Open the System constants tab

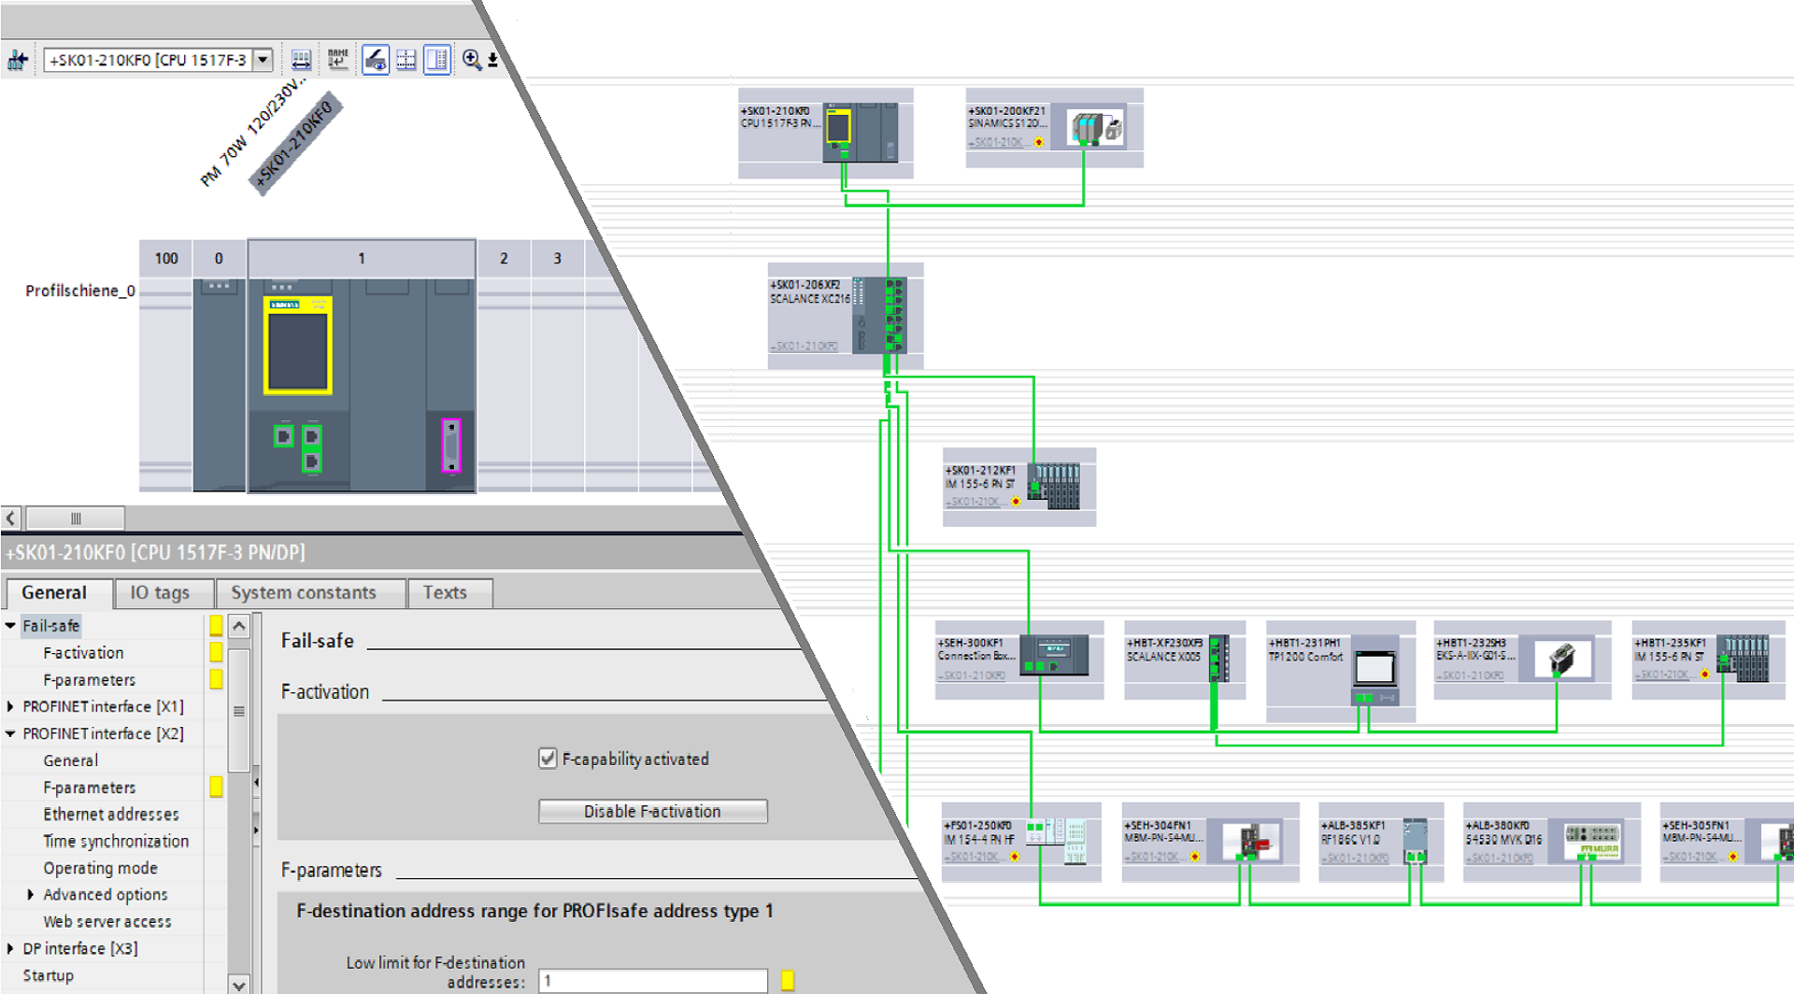point(304,593)
